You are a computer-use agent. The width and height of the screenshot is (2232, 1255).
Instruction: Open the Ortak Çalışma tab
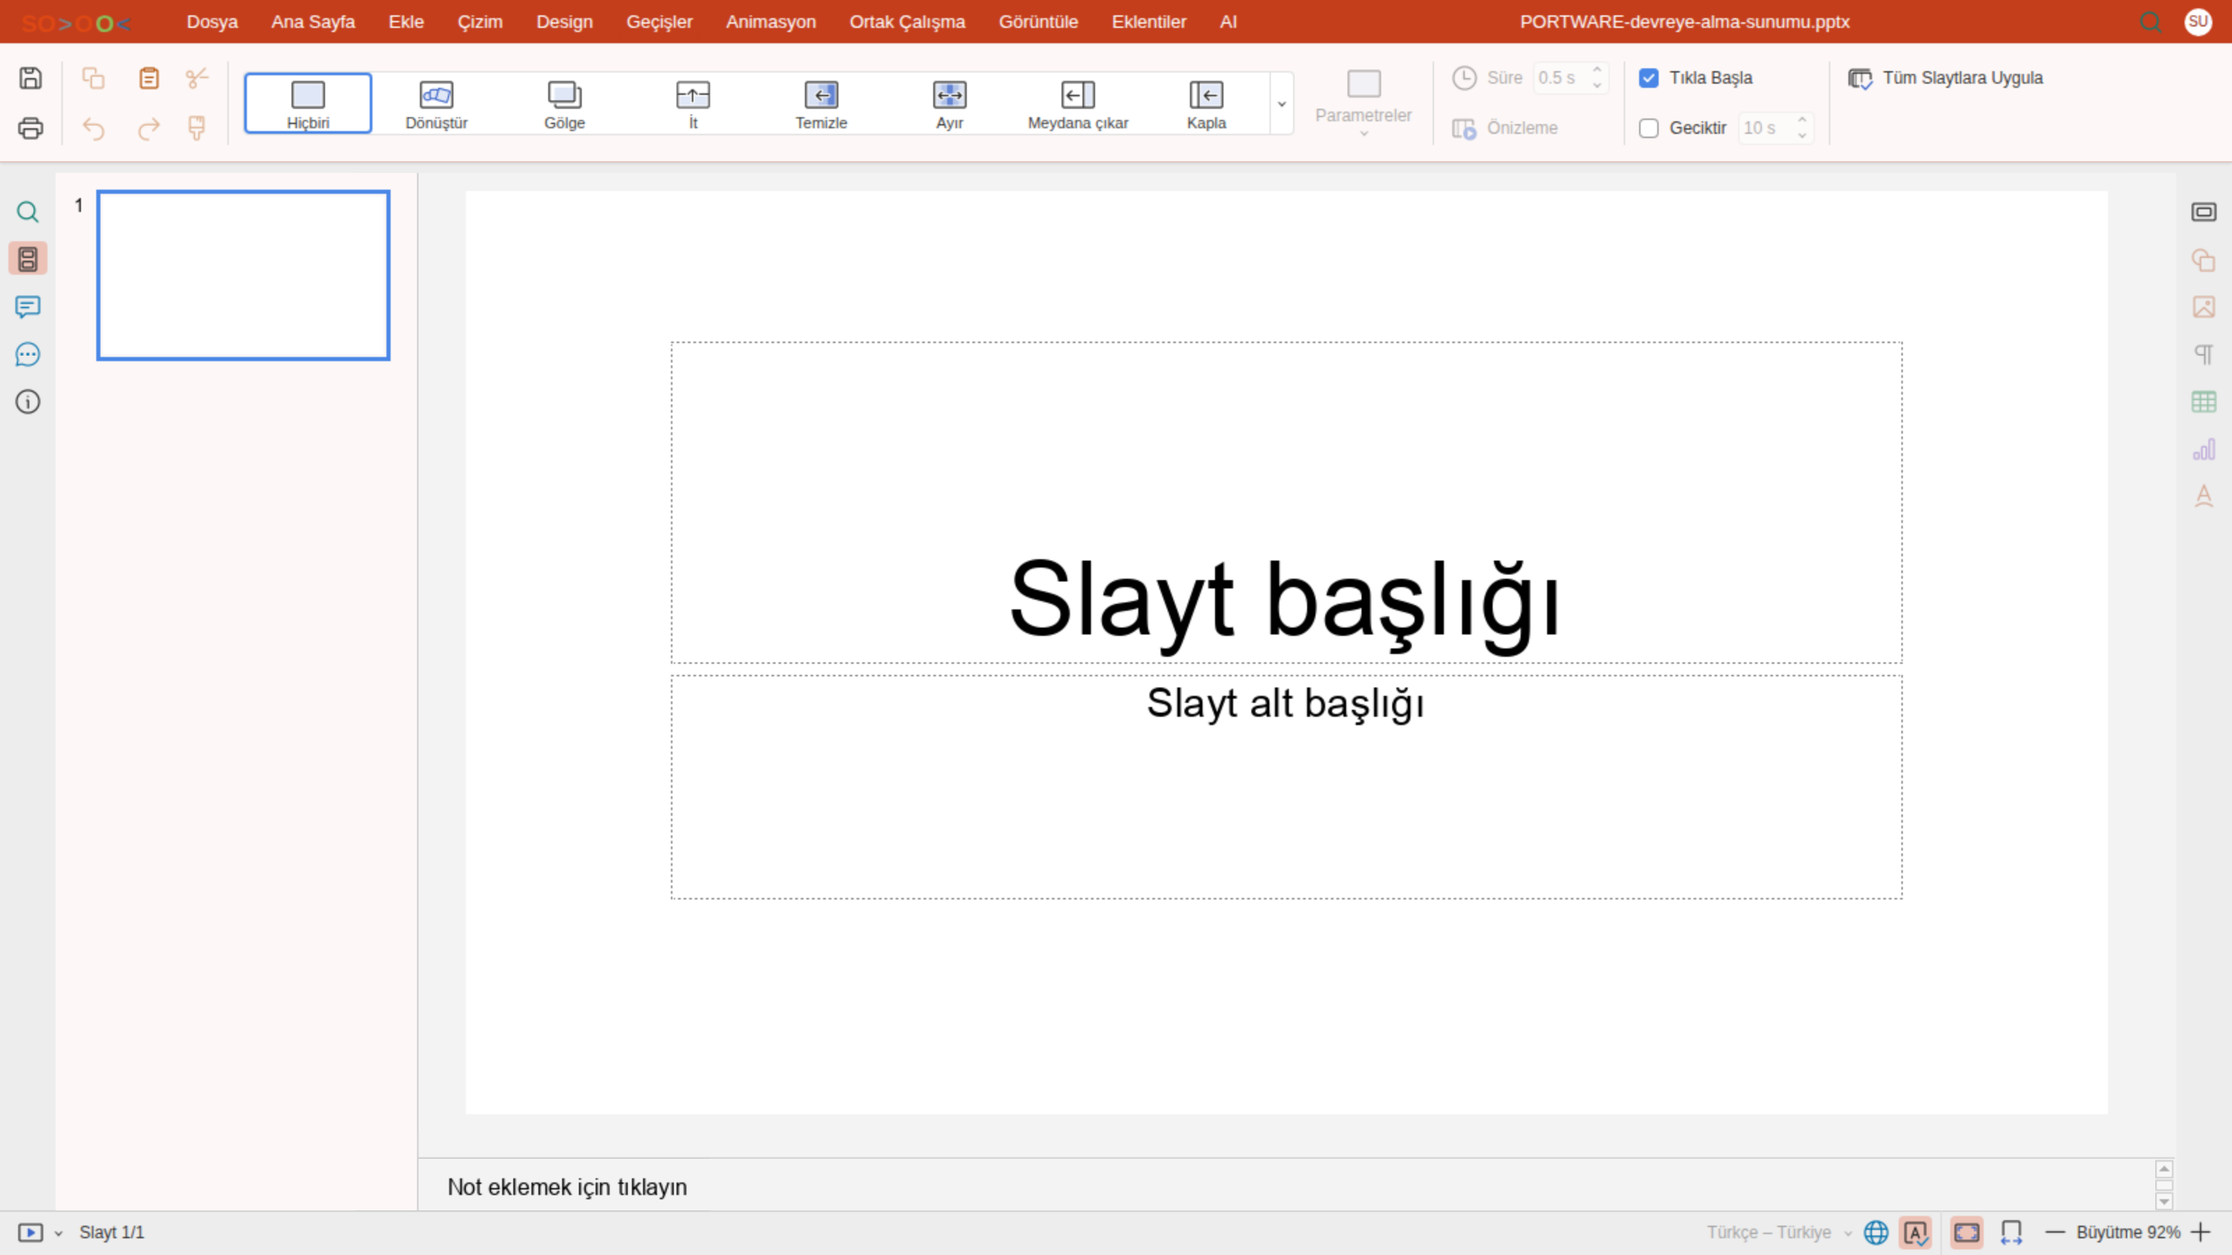click(906, 22)
